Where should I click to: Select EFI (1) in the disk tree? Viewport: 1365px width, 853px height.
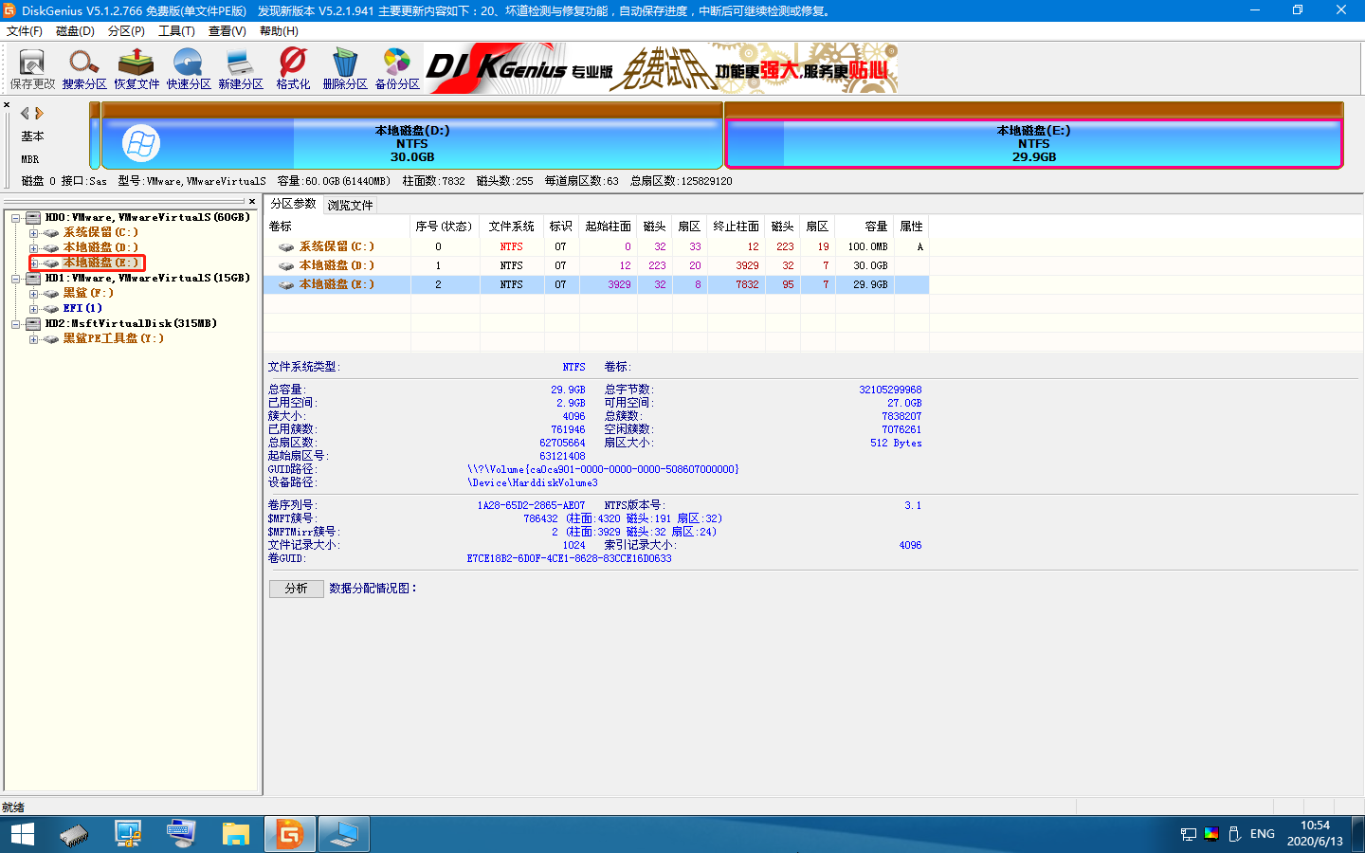pyautogui.click(x=82, y=308)
